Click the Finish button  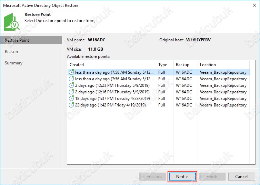coord(212,177)
